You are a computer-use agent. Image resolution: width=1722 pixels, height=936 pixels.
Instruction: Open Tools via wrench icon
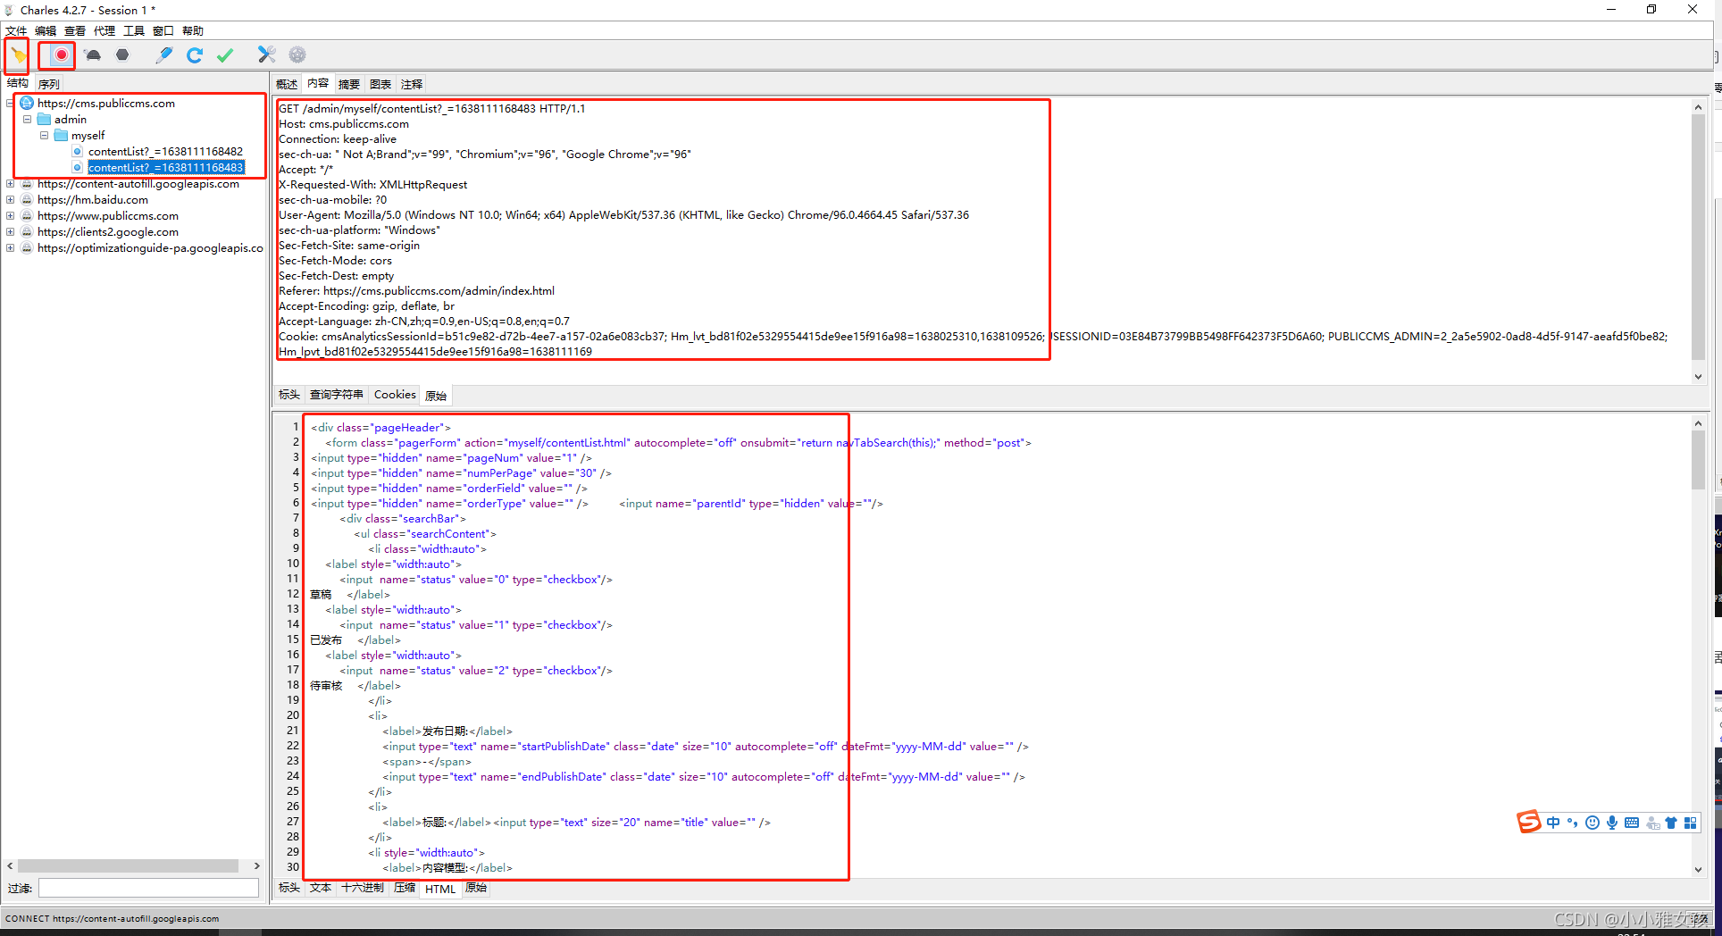click(x=266, y=55)
